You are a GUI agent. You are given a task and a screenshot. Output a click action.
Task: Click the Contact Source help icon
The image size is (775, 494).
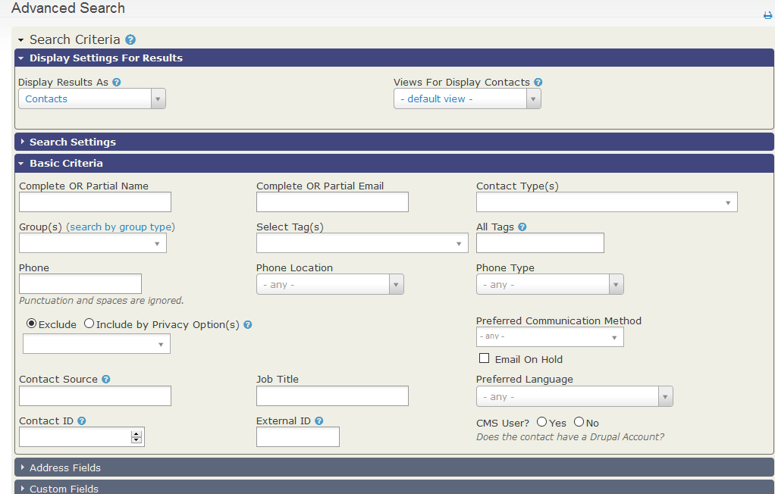[x=105, y=379]
